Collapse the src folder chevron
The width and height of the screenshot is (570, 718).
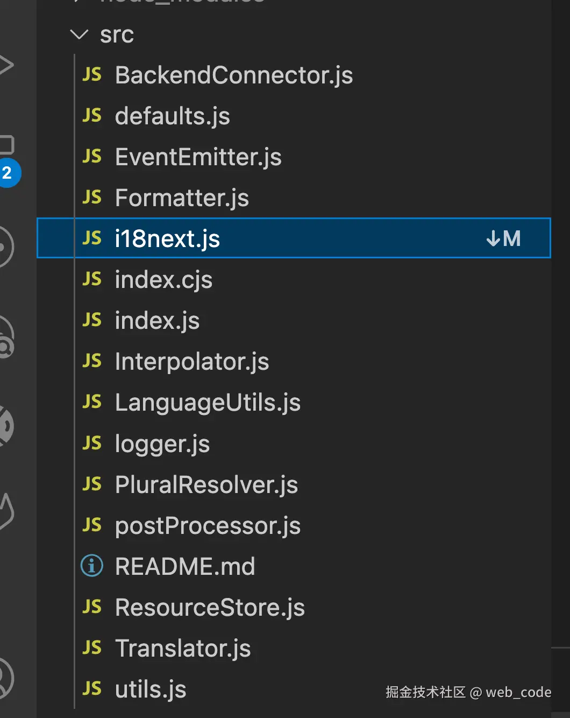(x=79, y=35)
